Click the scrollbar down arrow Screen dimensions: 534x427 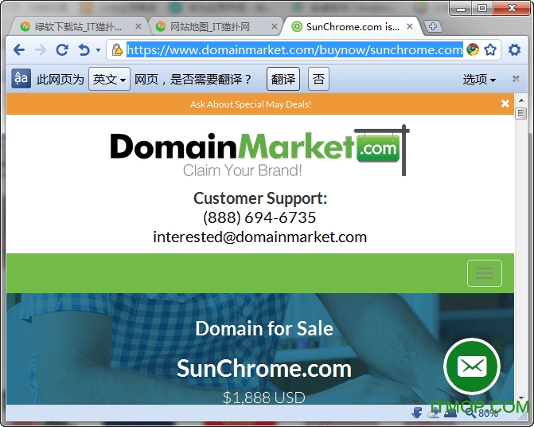(x=521, y=398)
